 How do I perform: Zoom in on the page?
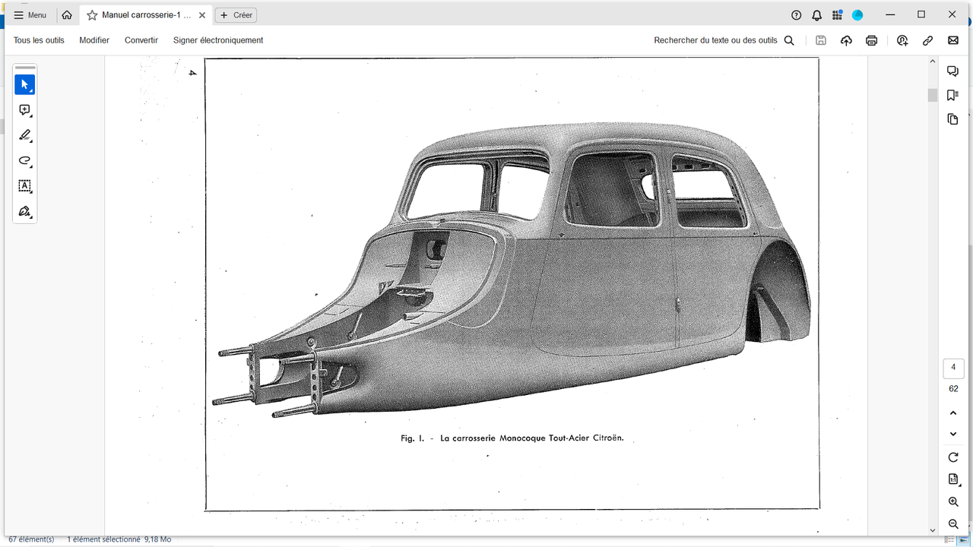pos(953,502)
